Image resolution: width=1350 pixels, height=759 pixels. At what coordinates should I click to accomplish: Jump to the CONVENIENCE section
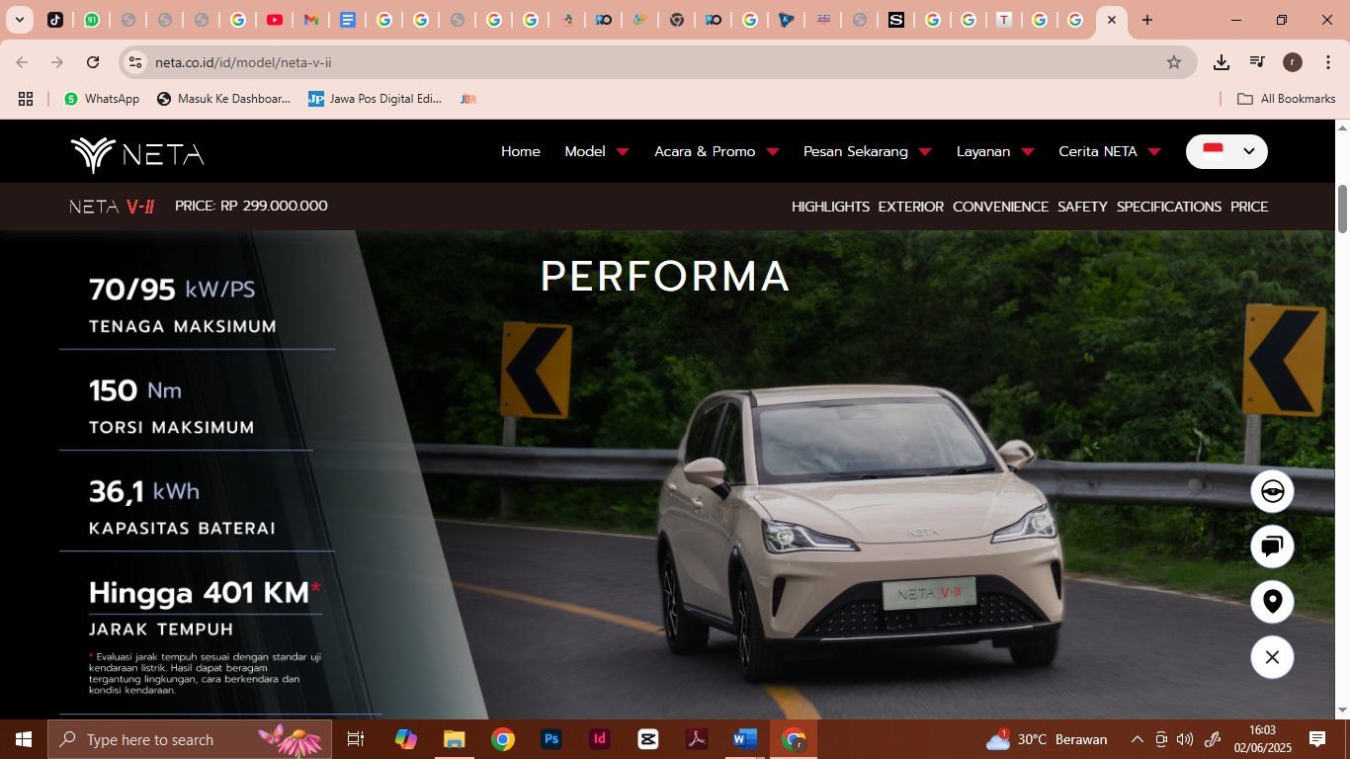point(1000,207)
